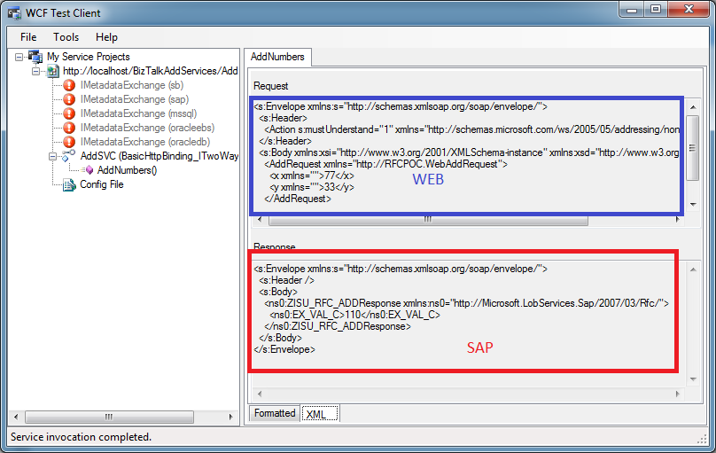Switch to the Formatted view tab
Image resolution: width=716 pixels, height=453 pixels.
coord(275,413)
